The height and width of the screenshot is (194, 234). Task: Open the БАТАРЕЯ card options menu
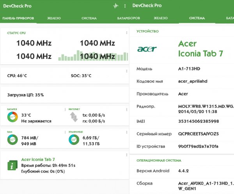65,109
